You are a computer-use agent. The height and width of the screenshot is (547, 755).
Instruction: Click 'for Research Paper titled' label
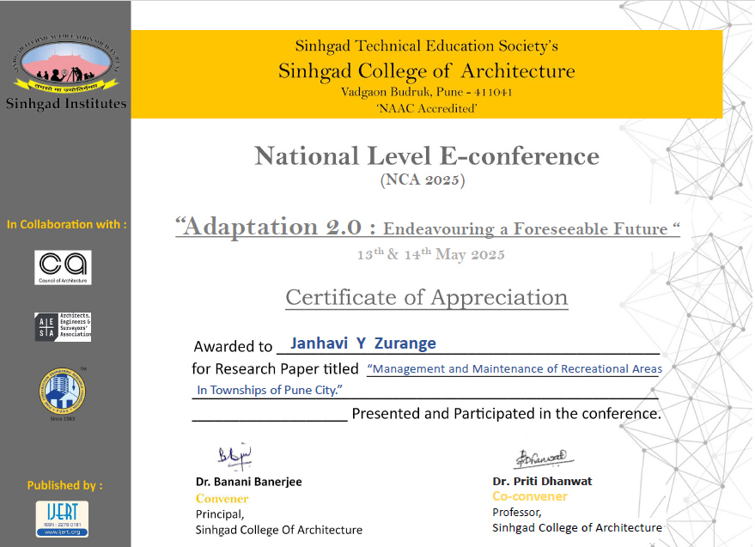click(x=275, y=369)
